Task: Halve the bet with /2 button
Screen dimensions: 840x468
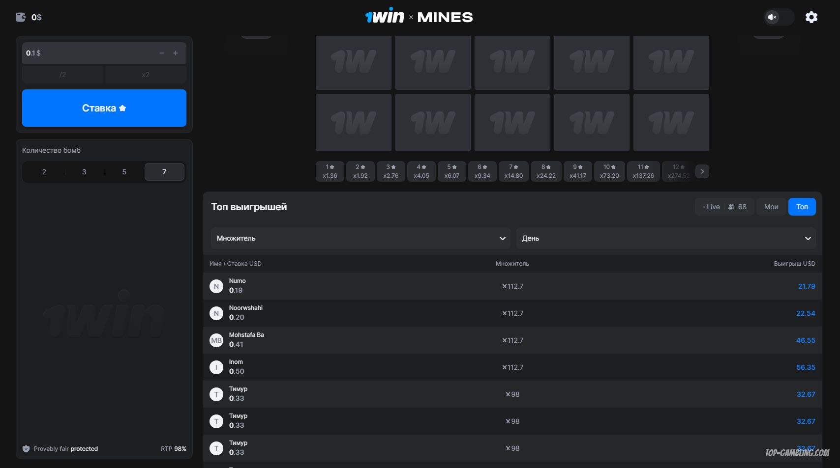Action: pyautogui.click(x=63, y=75)
